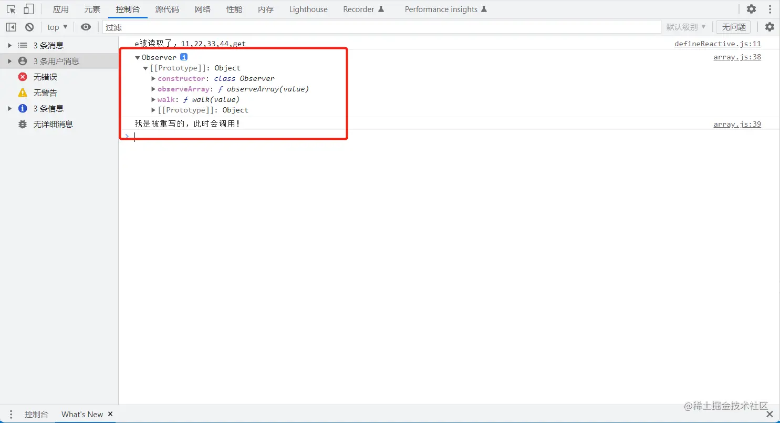This screenshot has width=780, height=423.
Task: Expand the 3 条消息 sidebar group
Action: tap(9, 45)
